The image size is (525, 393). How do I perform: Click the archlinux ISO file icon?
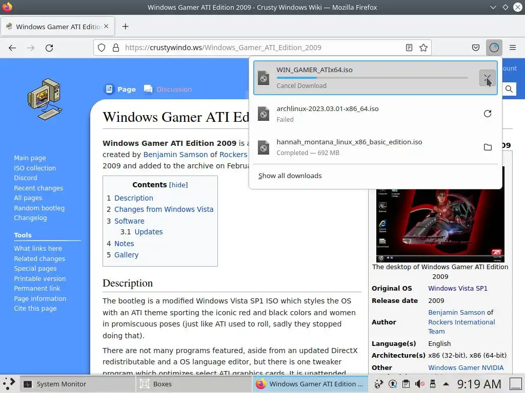(x=264, y=114)
